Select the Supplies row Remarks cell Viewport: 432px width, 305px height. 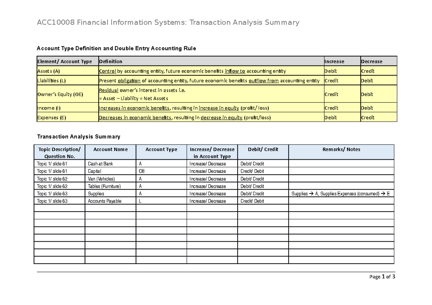pos(341,194)
